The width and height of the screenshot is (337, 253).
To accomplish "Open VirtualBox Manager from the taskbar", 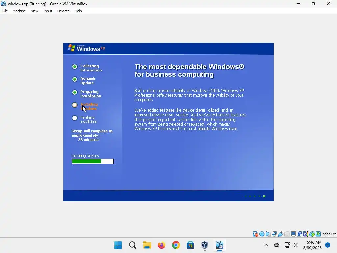I will 205,245.
